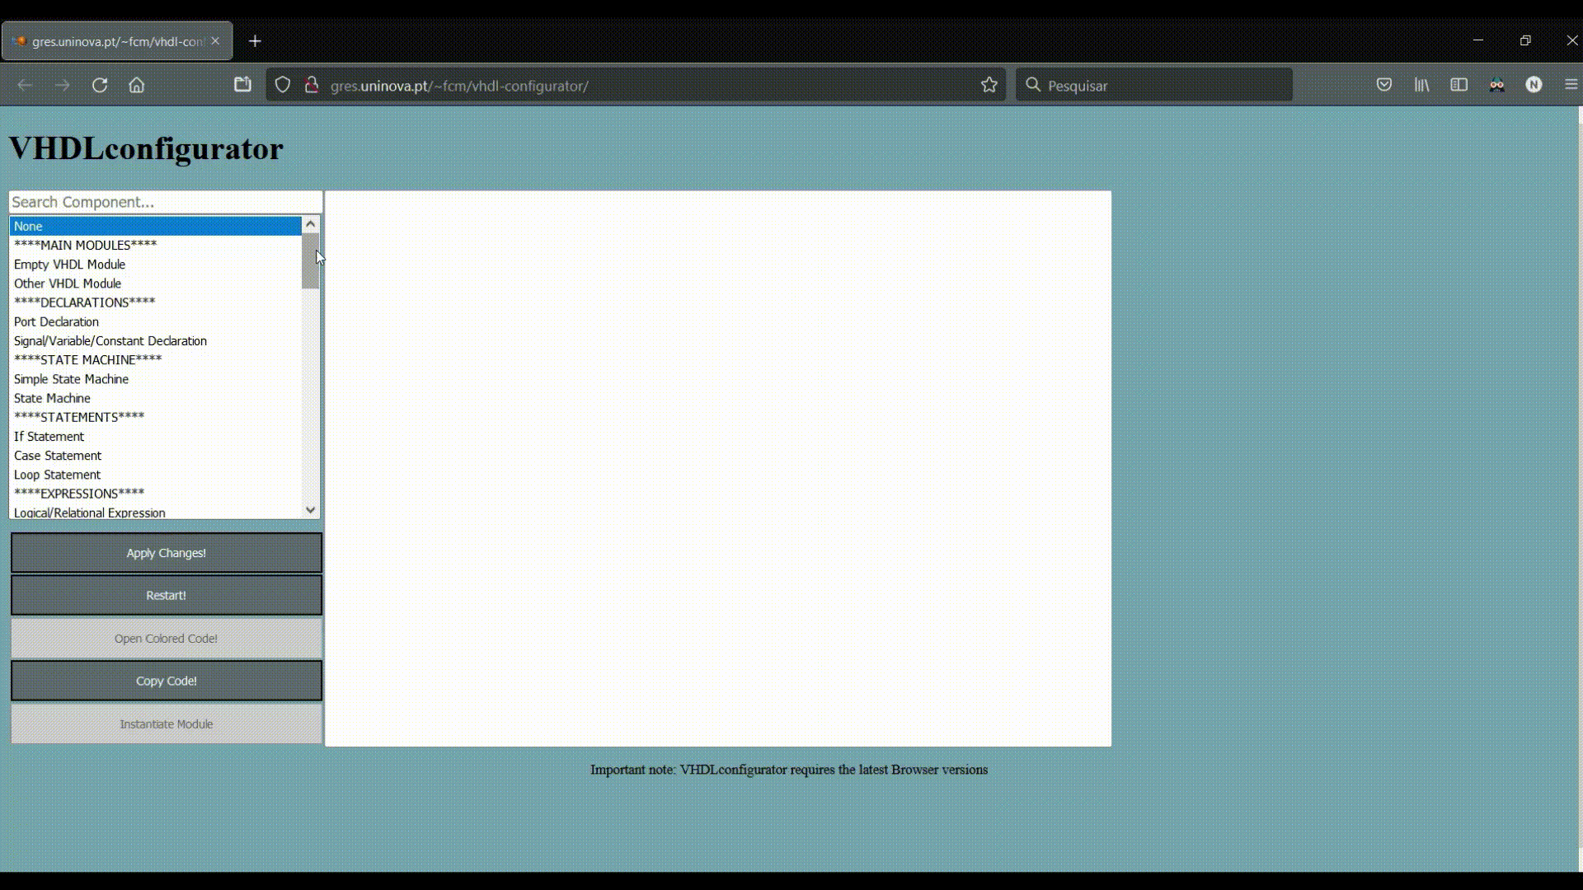Reload the page with the refresh icon
1583x890 pixels.
click(x=100, y=85)
